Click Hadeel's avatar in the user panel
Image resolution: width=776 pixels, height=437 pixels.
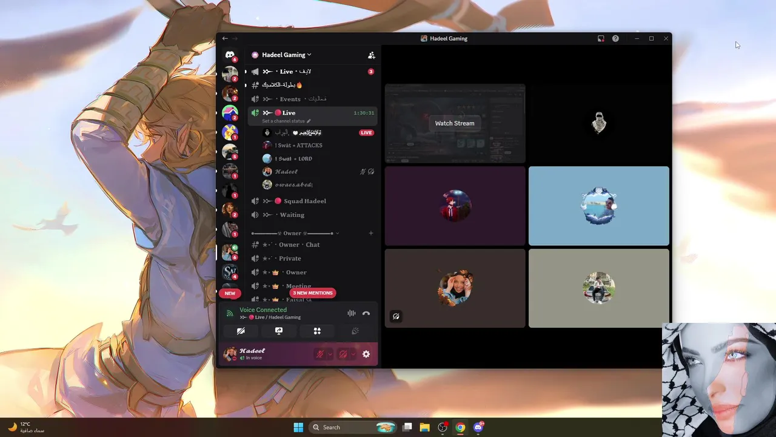click(230, 354)
